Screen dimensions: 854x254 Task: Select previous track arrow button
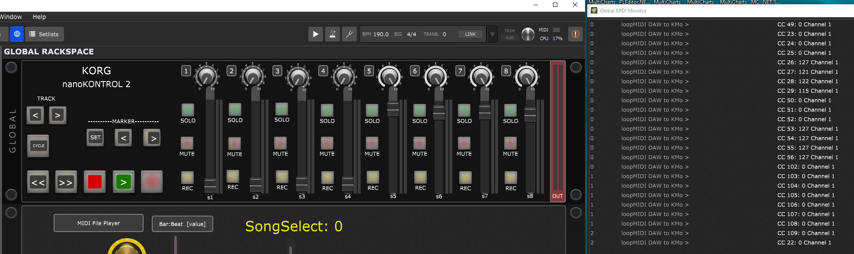[35, 115]
